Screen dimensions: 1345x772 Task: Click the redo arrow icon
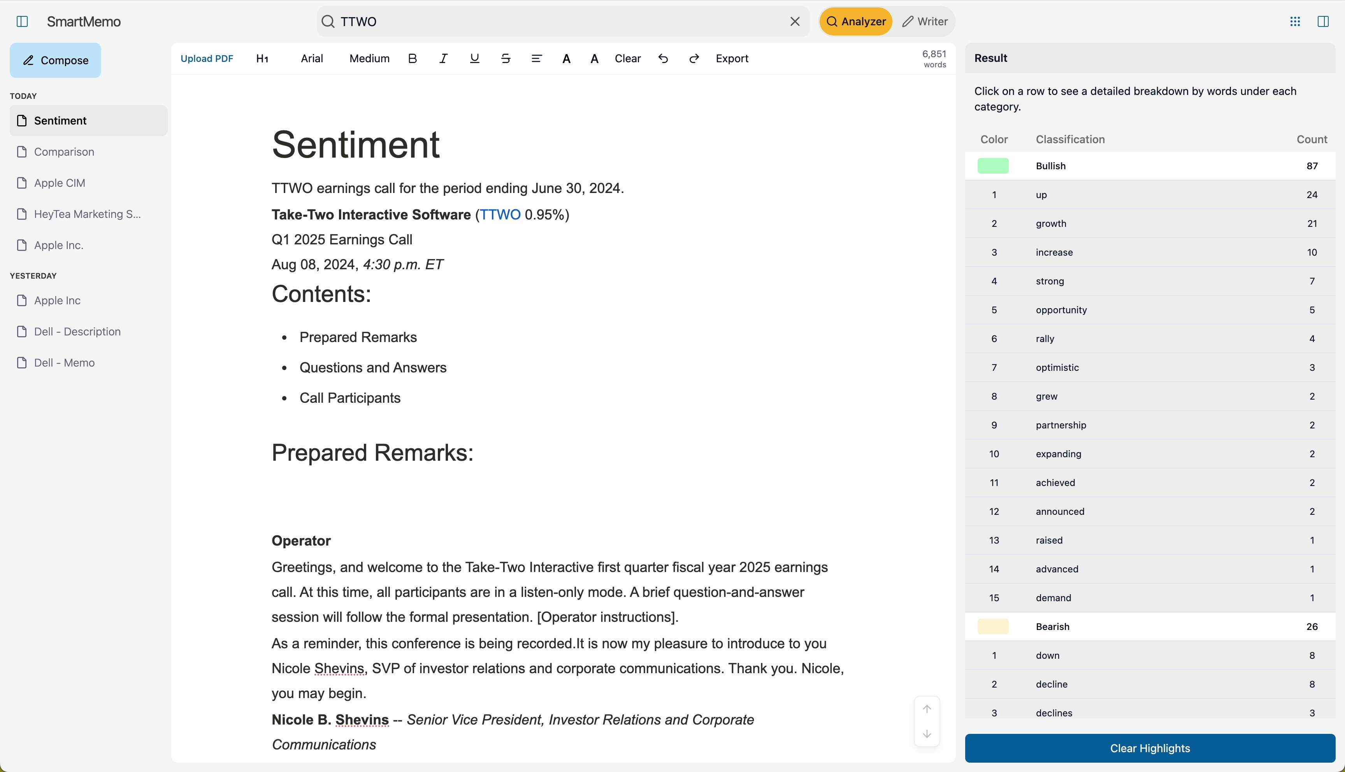pyautogui.click(x=694, y=58)
